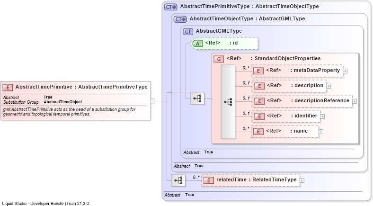The width and height of the screenshot is (373, 206).
Task: Click the E icon of descriptionReference
Action: coord(259,101)
